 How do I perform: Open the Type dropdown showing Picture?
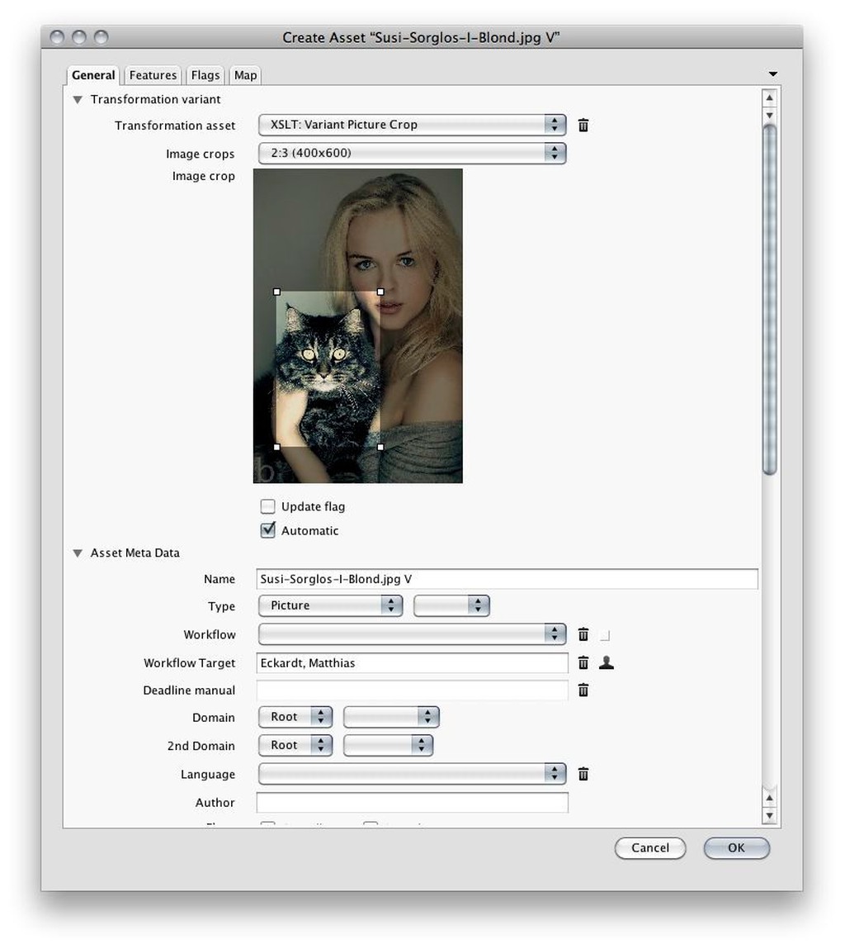pyautogui.click(x=330, y=605)
